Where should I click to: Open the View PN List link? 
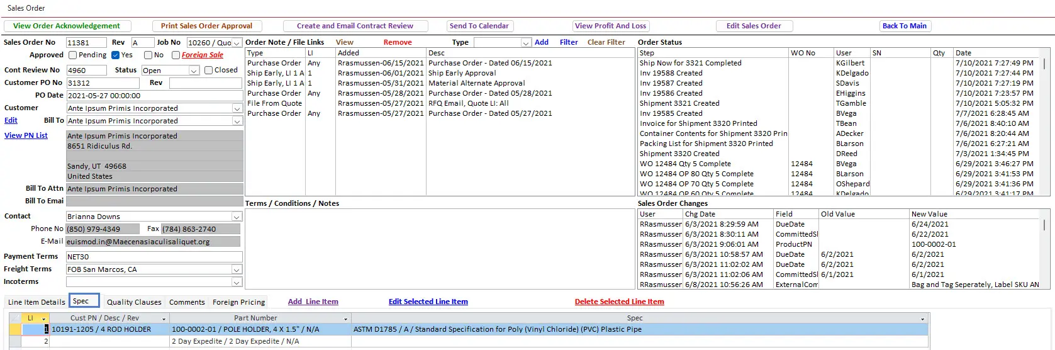coord(26,135)
